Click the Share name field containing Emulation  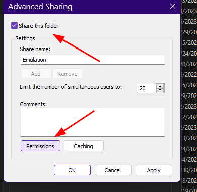[93, 60]
